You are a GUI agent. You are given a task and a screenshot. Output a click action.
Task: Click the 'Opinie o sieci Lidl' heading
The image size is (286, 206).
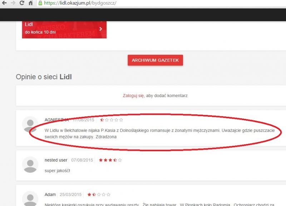pyautogui.click(x=44, y=77)
